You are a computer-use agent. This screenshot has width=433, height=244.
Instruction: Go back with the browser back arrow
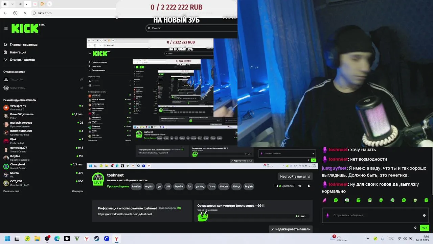pyautogui.click(x=6, y=13)
